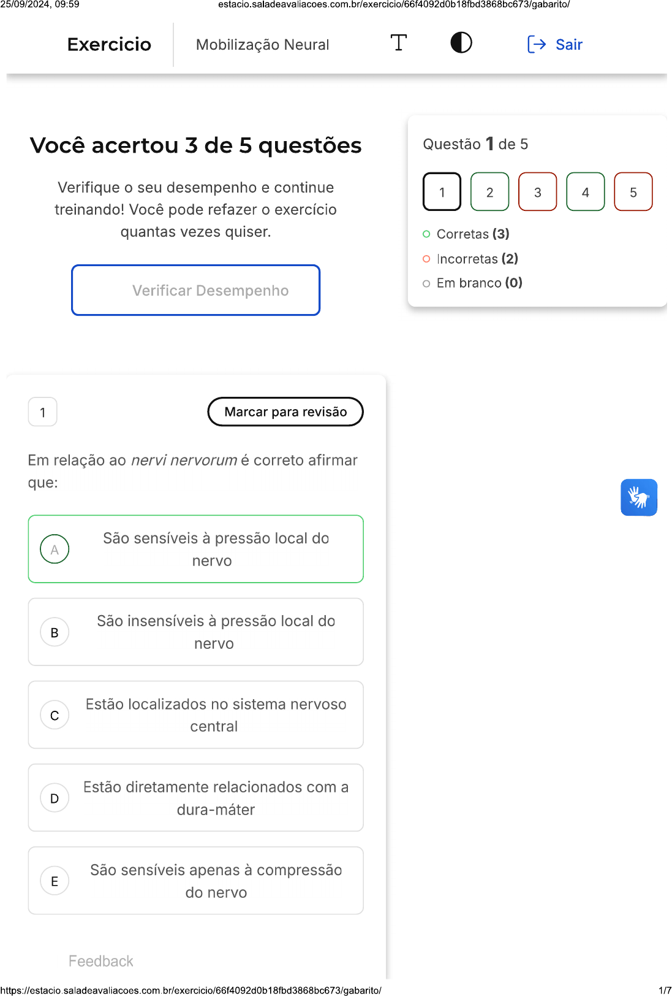Toggle the high contrast mode icon
The image size is (672, 996).
[x=461, y=43]
